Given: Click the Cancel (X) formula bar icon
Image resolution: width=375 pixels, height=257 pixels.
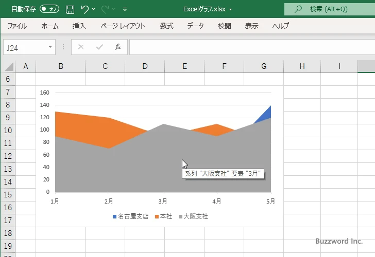Looking at the screenshot, I should 81,47.
